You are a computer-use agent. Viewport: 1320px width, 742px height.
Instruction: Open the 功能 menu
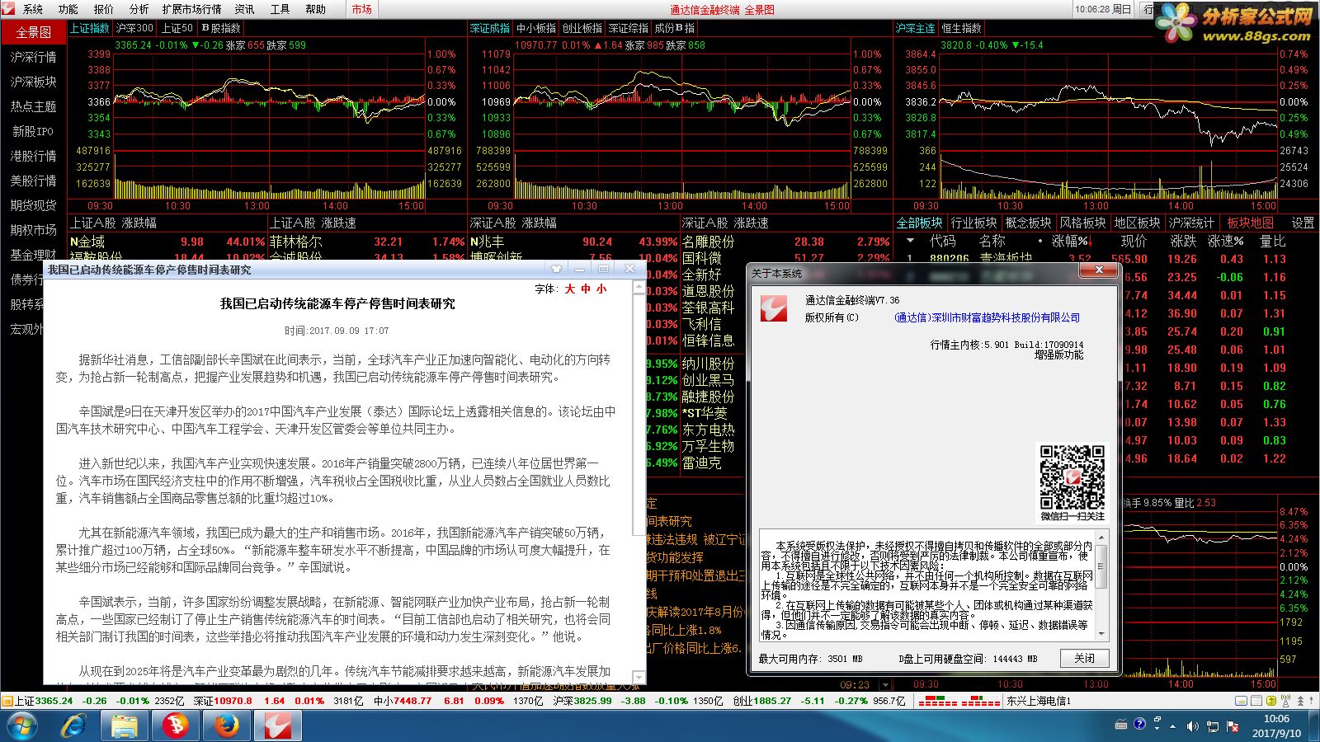coord(68,9)
